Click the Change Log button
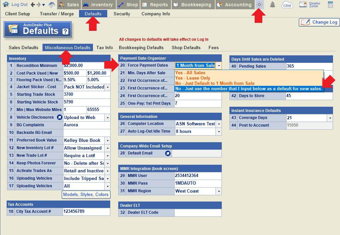Screen dimensions: 340x235 pos(319,22)
